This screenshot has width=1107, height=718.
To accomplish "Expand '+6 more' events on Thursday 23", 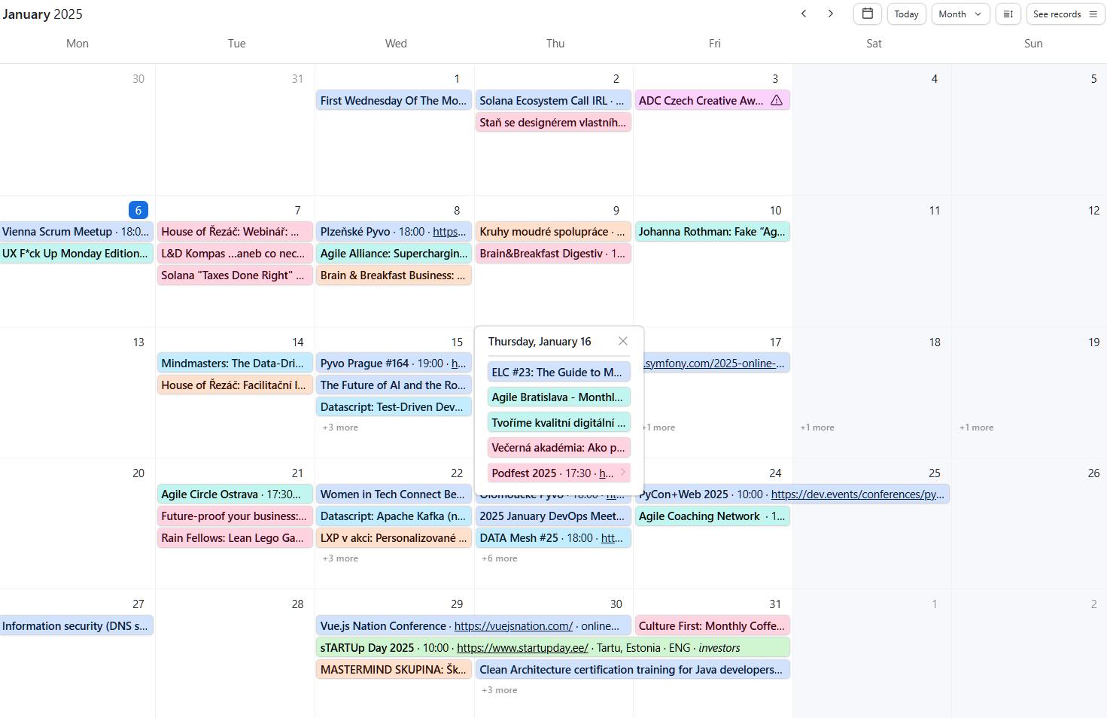I will [x=499, y=558].
